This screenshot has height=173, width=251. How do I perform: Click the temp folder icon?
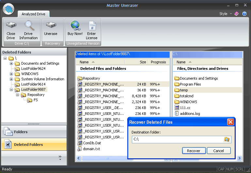(x=177, y=90)
